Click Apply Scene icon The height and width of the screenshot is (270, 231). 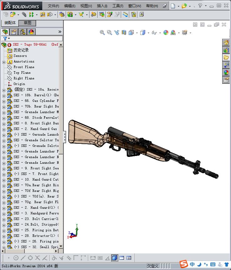click(173, 32)
